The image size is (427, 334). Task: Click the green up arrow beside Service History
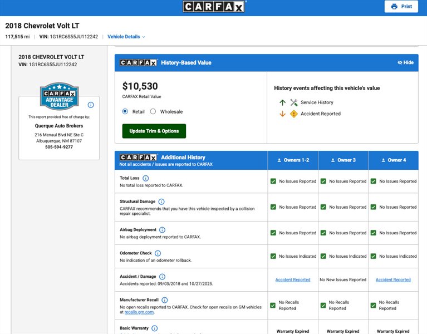click(x=282, y=102)
